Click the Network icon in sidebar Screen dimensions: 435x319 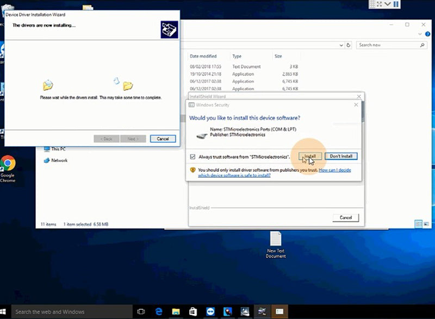(x=47, y=160)
